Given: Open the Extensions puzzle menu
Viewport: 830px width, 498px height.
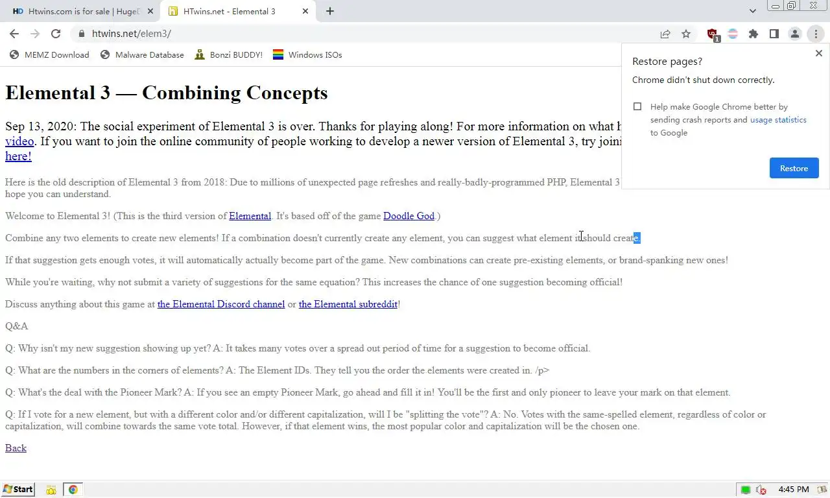Looking at the screenshot, I should tap(753, 34).
